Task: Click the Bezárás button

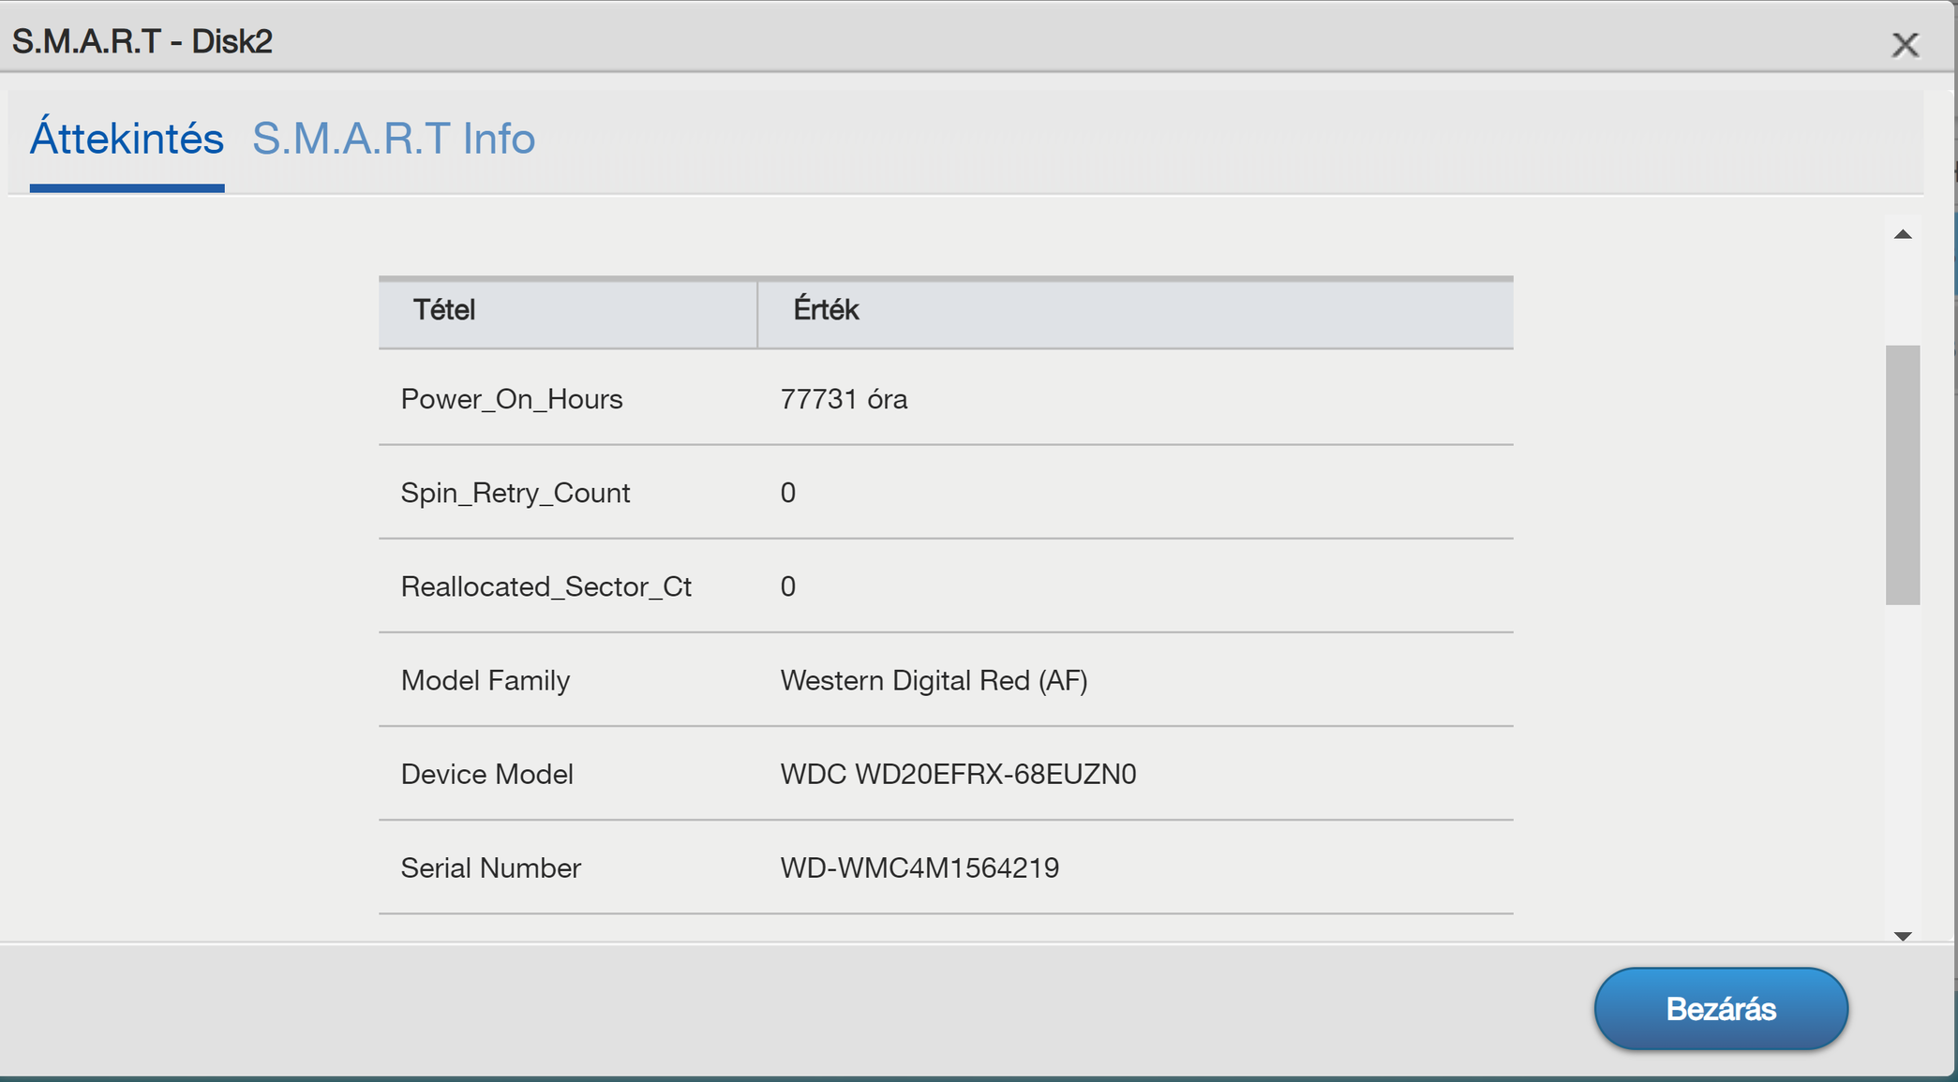Action: pos(1721,1009)
